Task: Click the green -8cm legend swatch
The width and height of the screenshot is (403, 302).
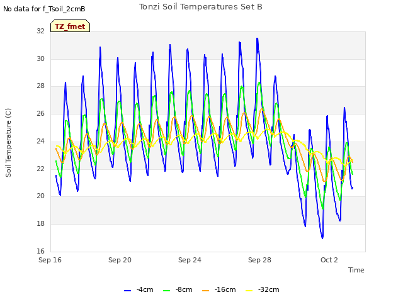Action: click(166, 291)
